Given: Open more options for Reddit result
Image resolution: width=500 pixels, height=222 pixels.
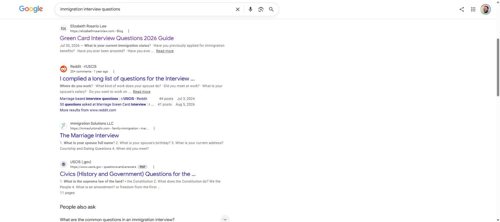Looking at the screenshot, I should (x=114, y=72).
